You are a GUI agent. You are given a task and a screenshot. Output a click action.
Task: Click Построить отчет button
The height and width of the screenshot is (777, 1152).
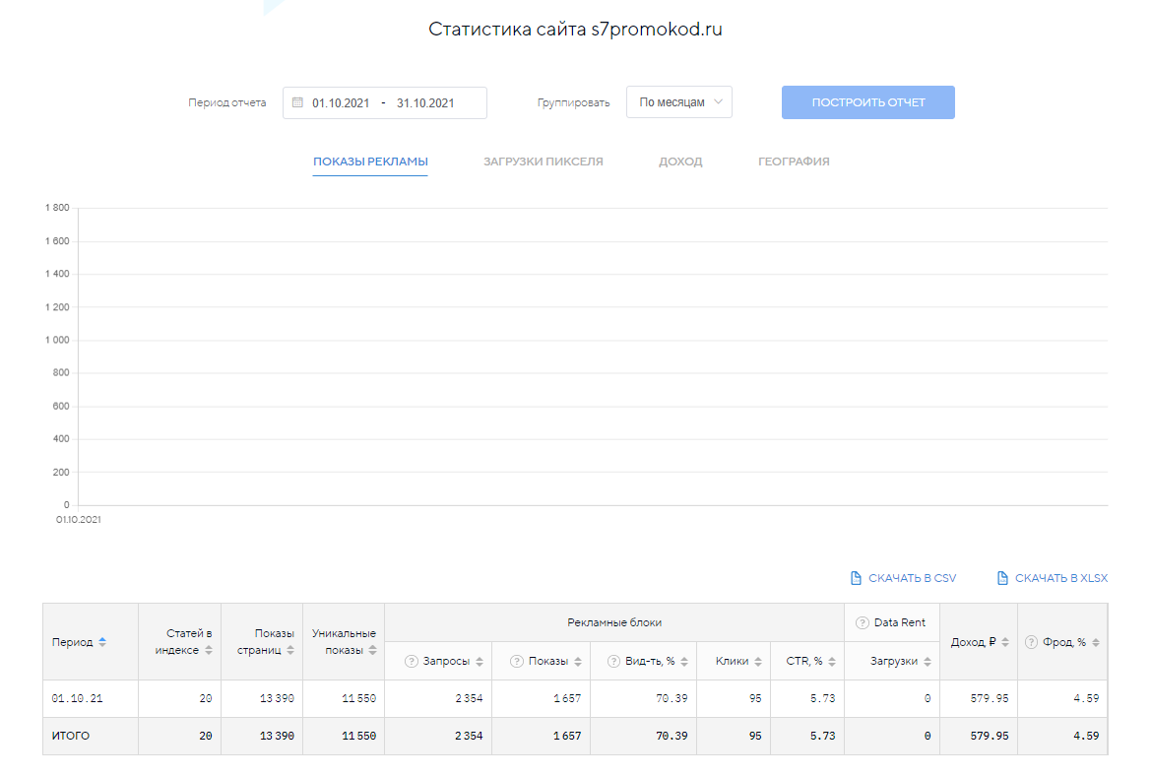(867, 102)
